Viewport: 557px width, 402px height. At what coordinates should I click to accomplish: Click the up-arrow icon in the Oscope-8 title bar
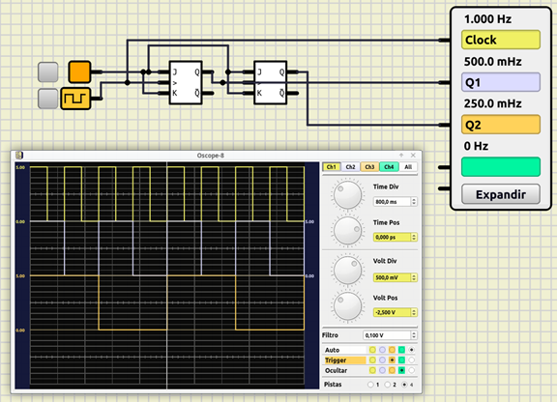(x=401, y=156)
